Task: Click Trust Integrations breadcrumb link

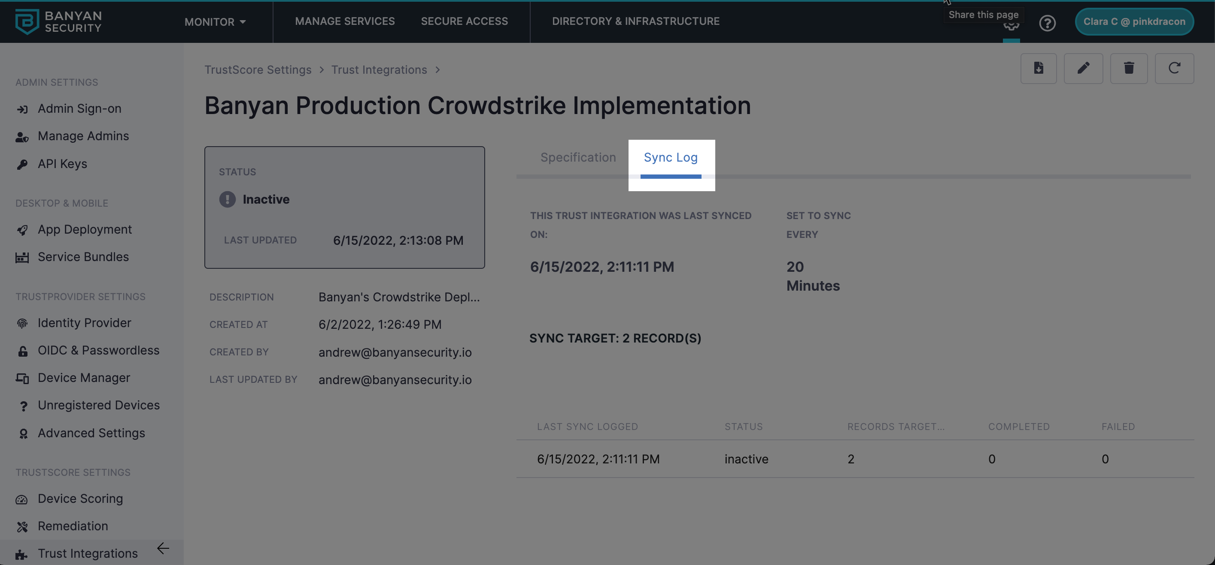Action: (379, 70)
